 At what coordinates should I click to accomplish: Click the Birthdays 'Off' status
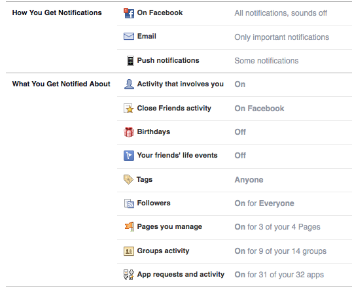[x=240, y=131]
